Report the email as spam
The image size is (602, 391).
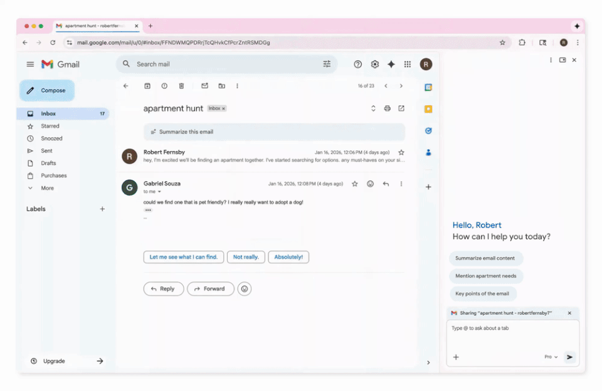coord(164,86)
